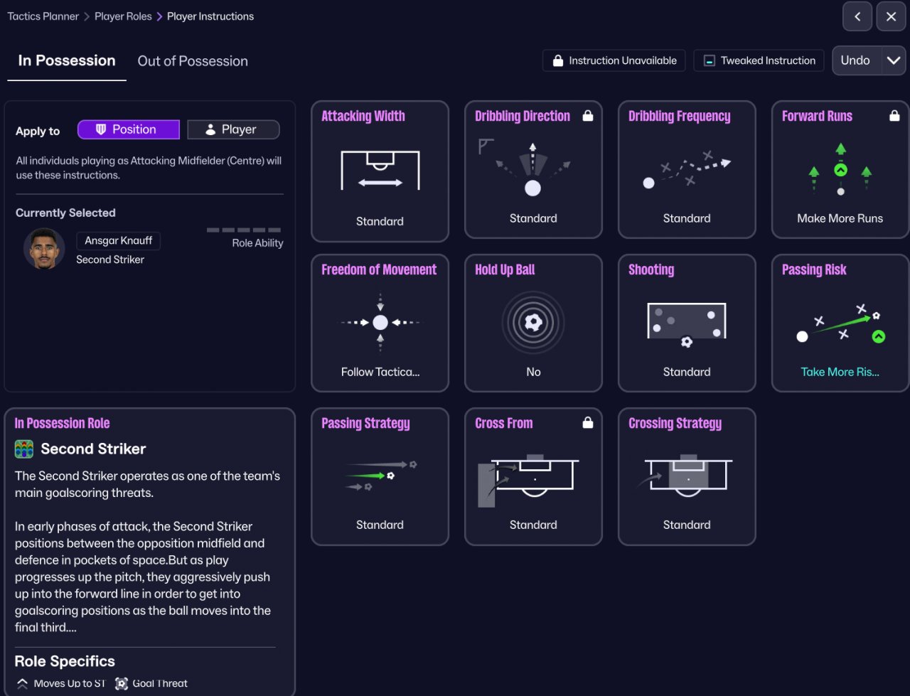This screenshot has width=910, height=696.
Task: Click the Dribbling Direction lock icon
Action: [x=588, y=116]
